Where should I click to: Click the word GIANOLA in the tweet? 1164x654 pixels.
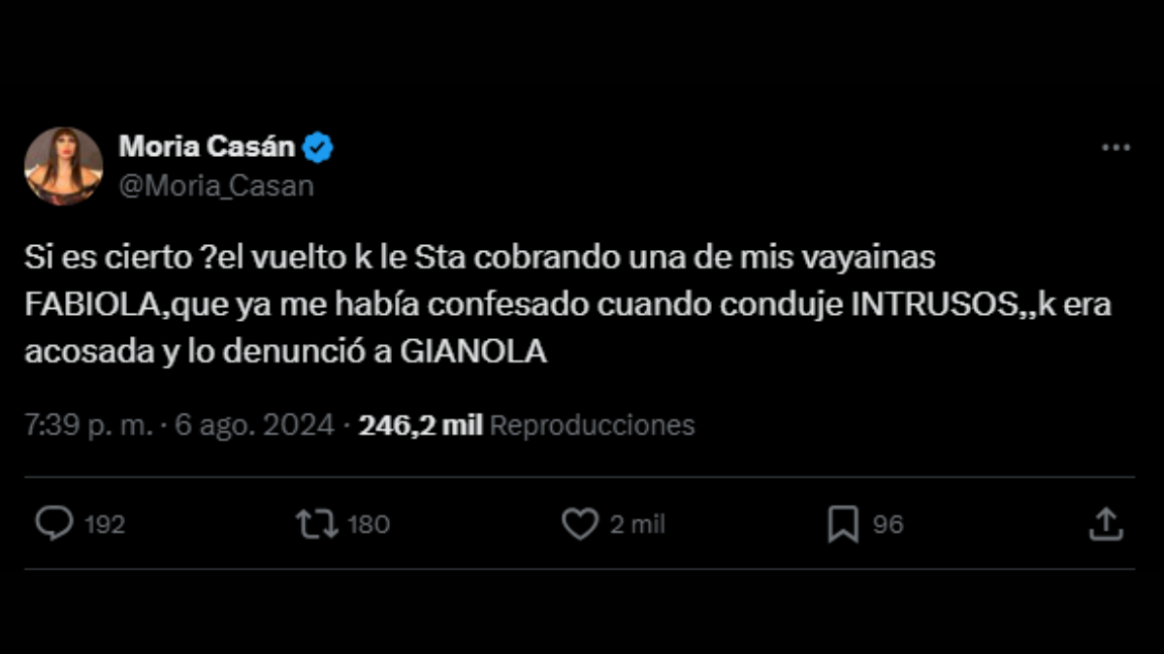(x=473, y=352)
